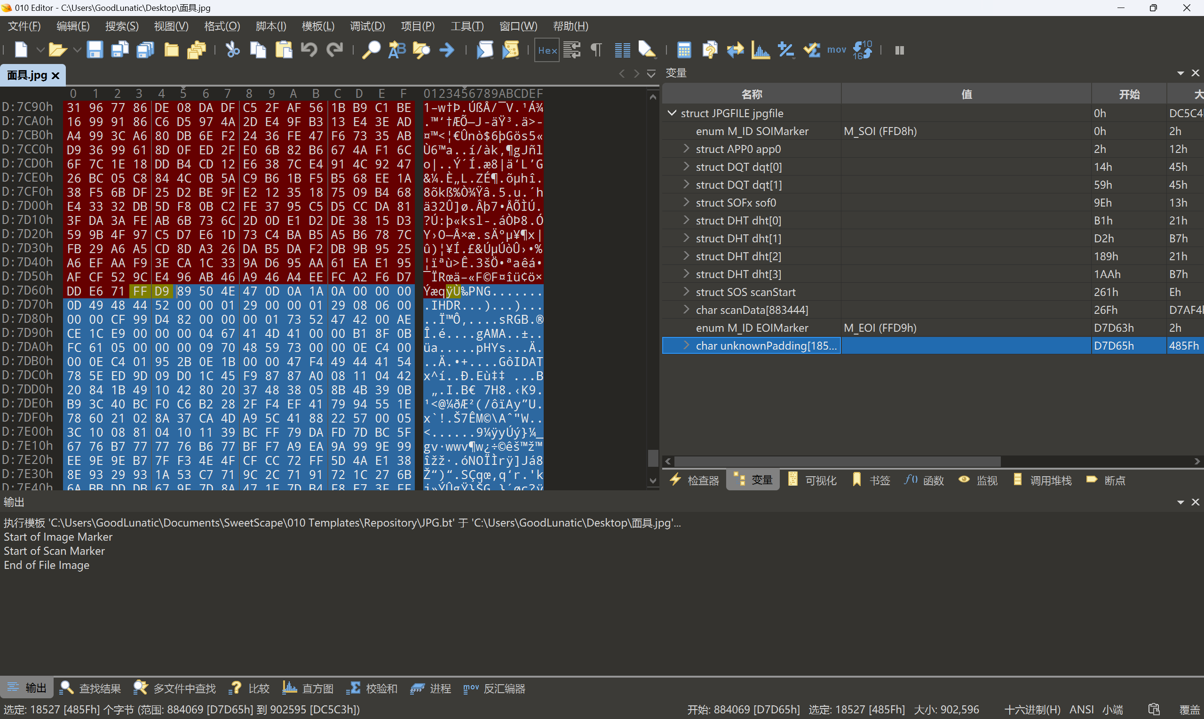
Task: Open the histogram chart toolbar icon
Action: pyautogui.click(x=760, y=50)
